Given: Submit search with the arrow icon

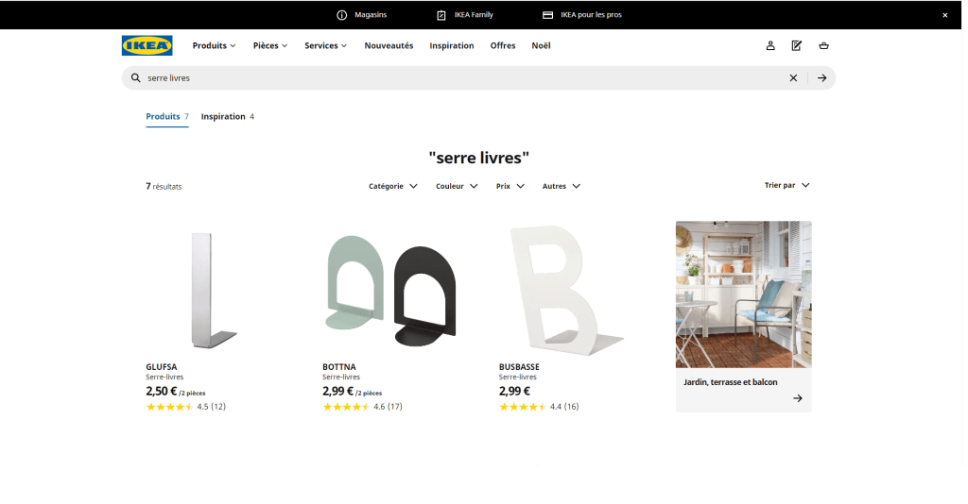Looking at the screenshot, I should pos(822,78).
